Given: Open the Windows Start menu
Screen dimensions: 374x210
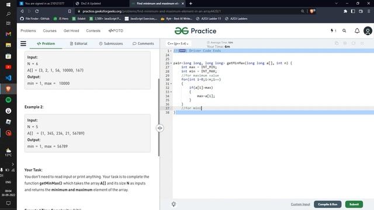Looking at the screenshot, I should [x=8, y=5].
